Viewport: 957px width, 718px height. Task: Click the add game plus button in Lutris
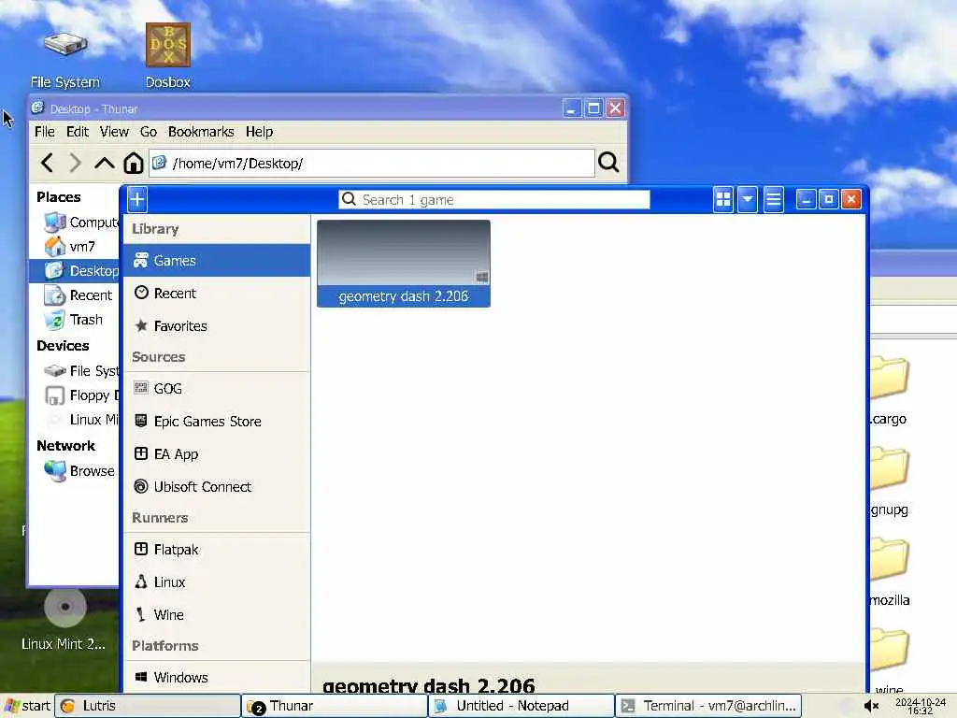(137, 199)
